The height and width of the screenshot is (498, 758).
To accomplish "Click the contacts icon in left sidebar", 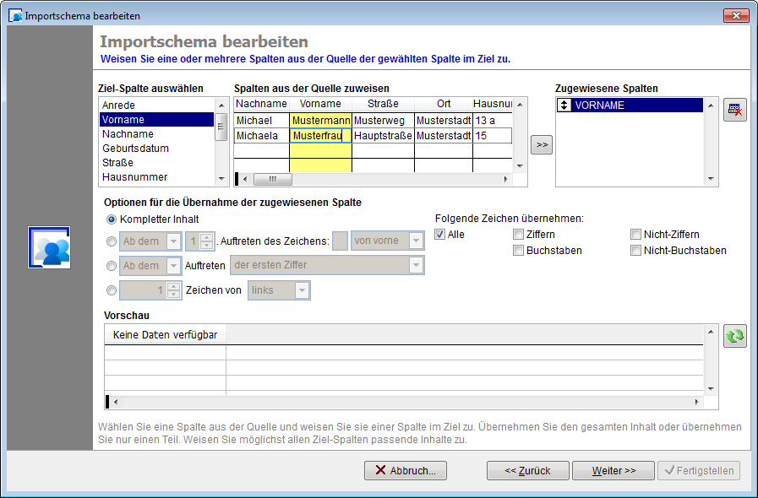I will [48, 248].
